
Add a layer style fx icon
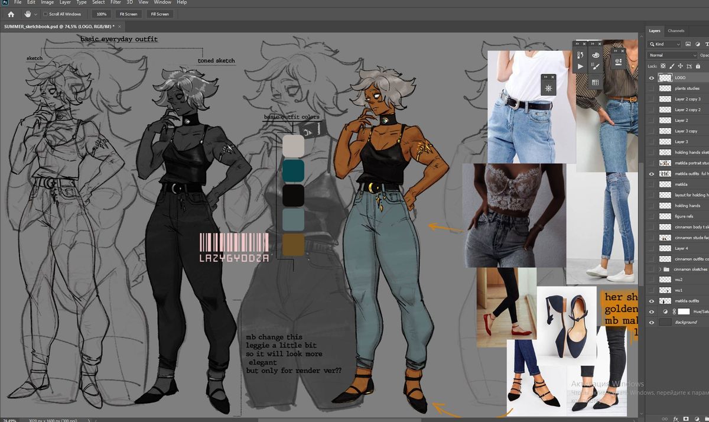click(x=676, y=418)
